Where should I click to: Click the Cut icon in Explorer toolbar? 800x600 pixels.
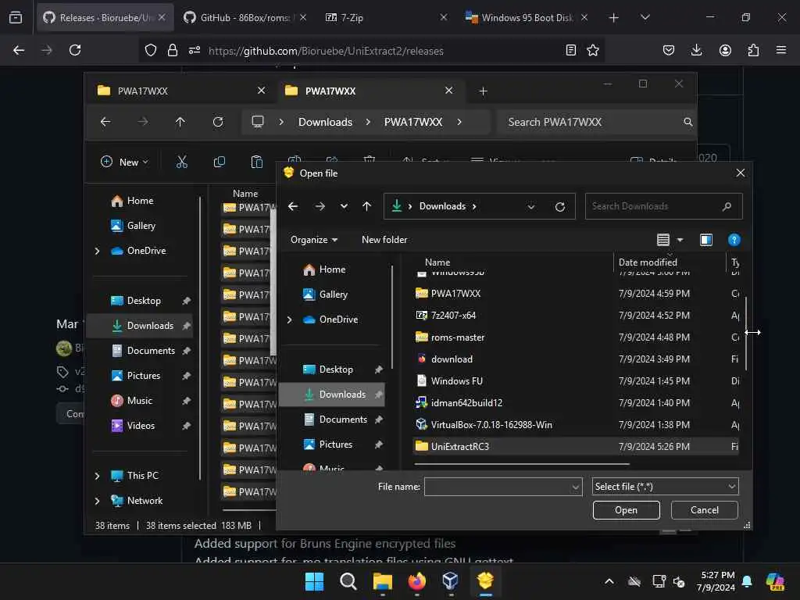(x=181, y=162)
